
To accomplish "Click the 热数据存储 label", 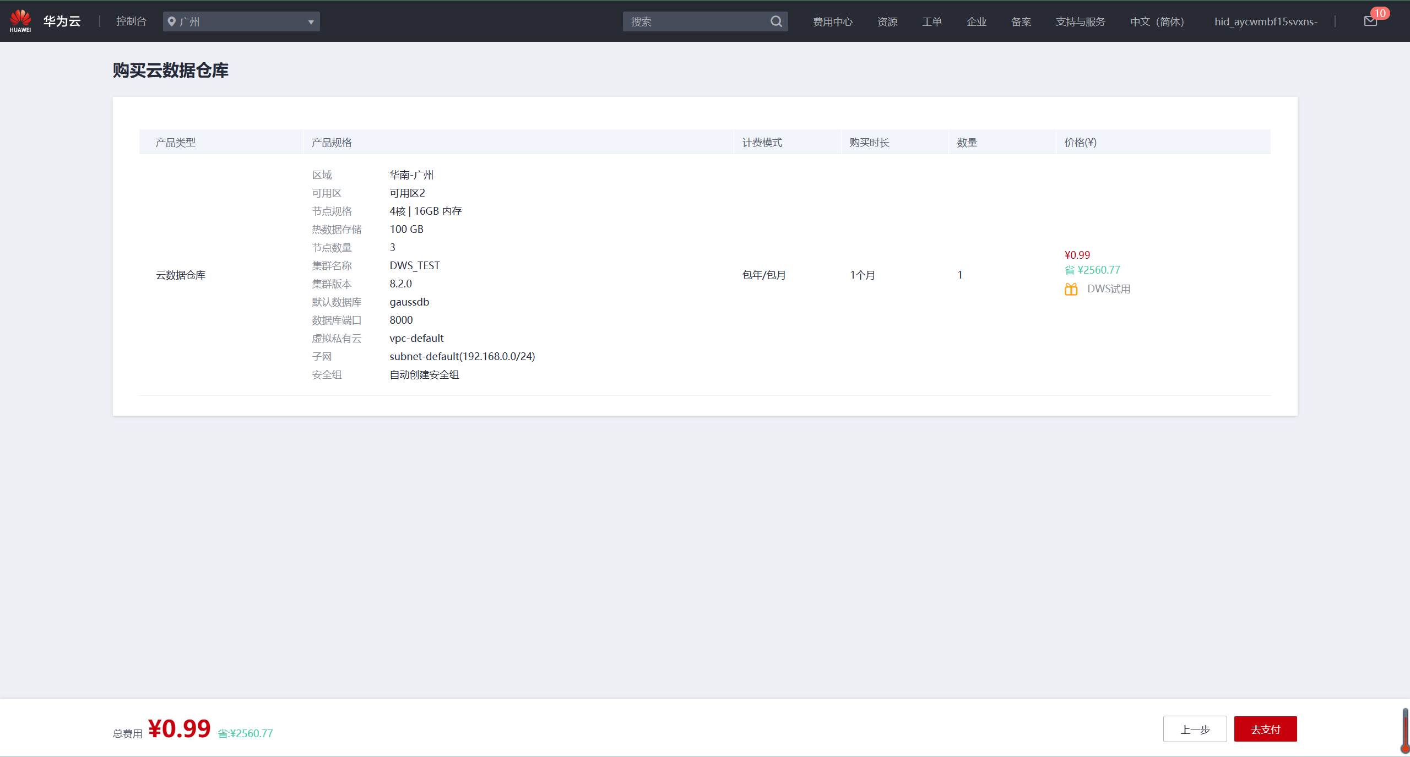I will coord(337,230).
